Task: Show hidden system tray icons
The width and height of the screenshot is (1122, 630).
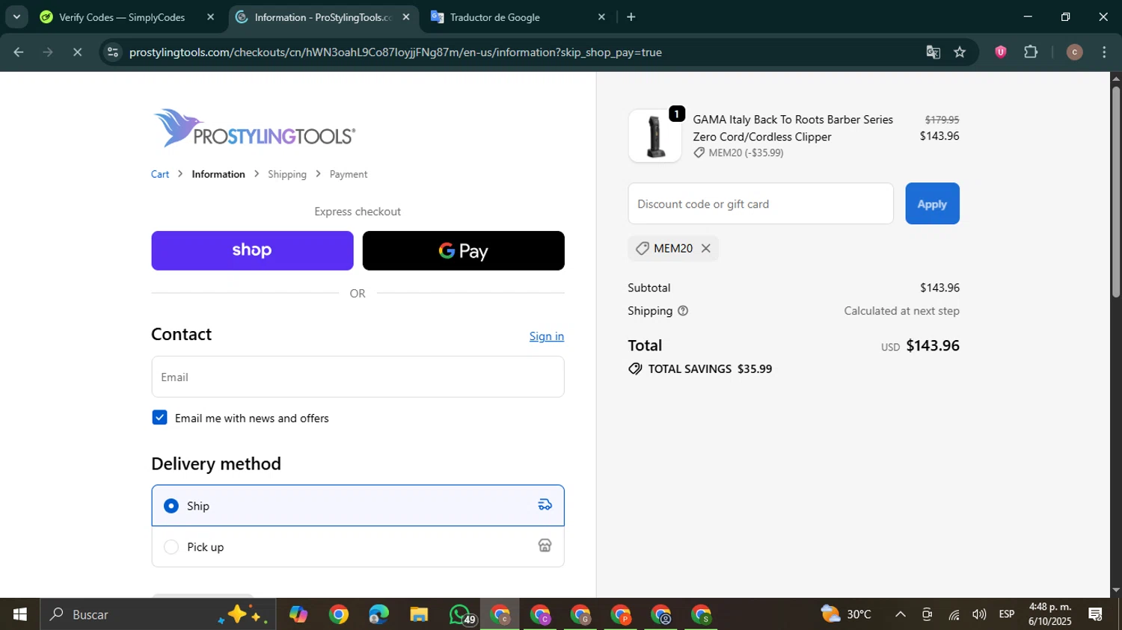Action: (x=901, y=614)
